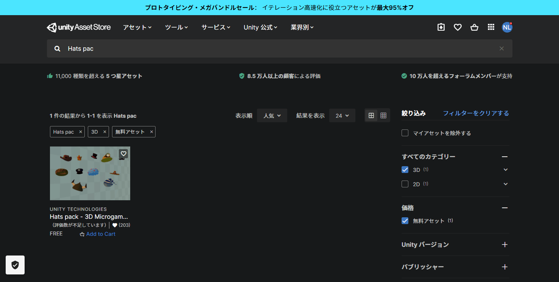Open the My Assets download icon

tap(441, 27)
